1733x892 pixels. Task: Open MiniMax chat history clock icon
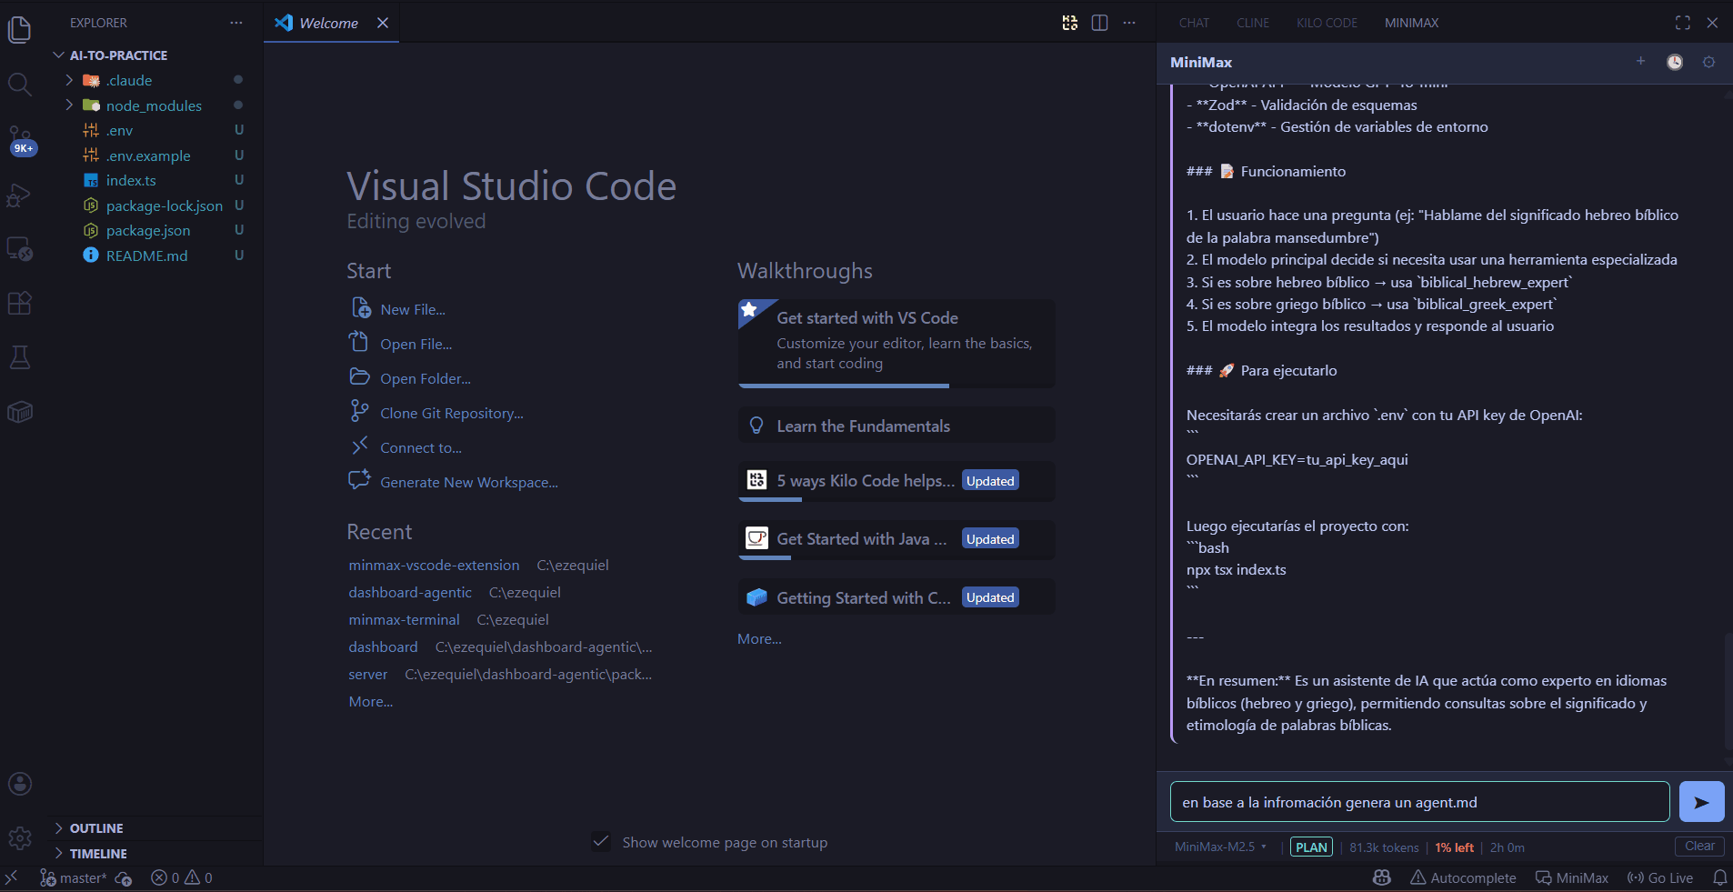pyautogui.click(x=1675, y=62)
